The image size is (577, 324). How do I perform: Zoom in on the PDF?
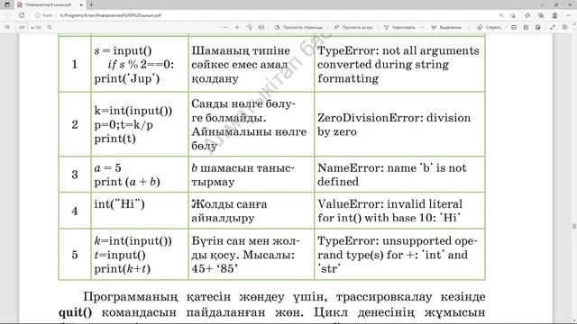(237, 27)
